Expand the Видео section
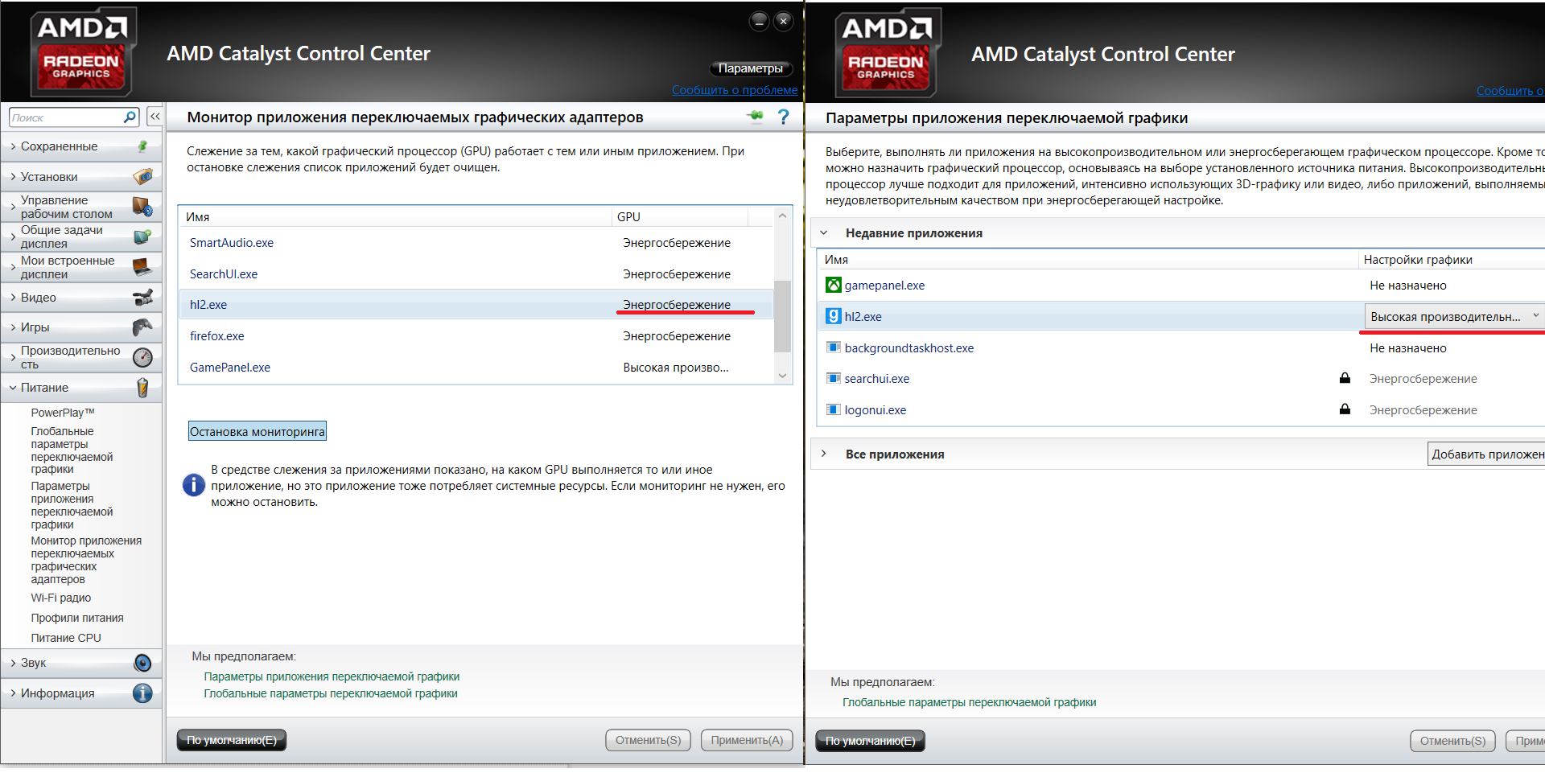Image resolution: width=1545 pixels, height=777 pixels. click(x=13, y=298)
